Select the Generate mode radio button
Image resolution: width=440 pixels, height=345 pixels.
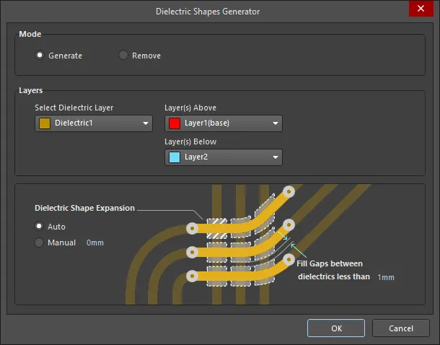[x=40, y=56]
